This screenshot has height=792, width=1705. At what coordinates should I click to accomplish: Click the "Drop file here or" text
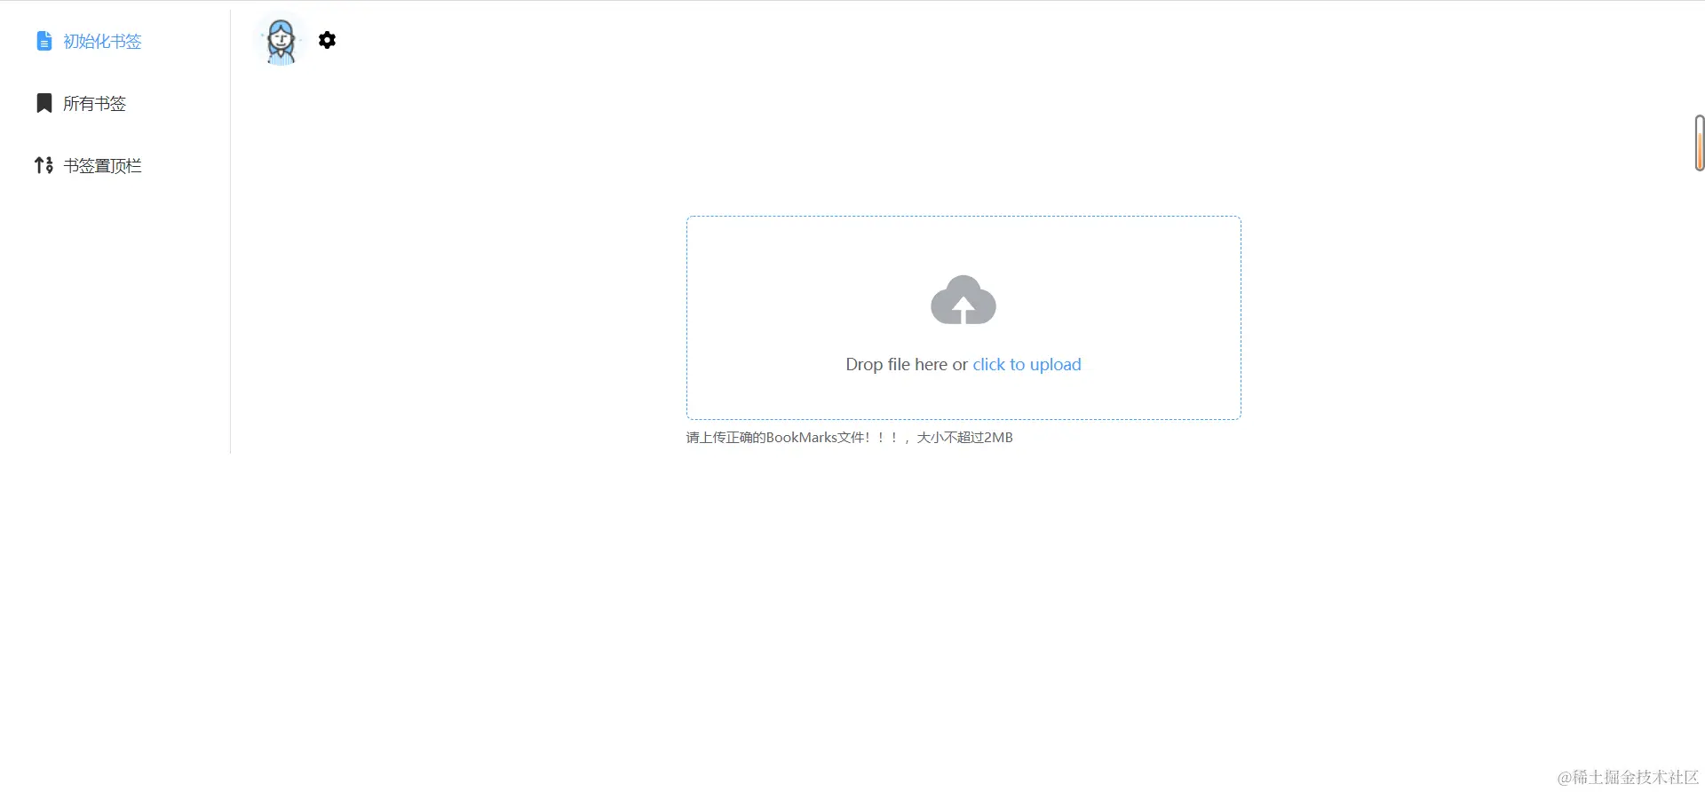907,364
